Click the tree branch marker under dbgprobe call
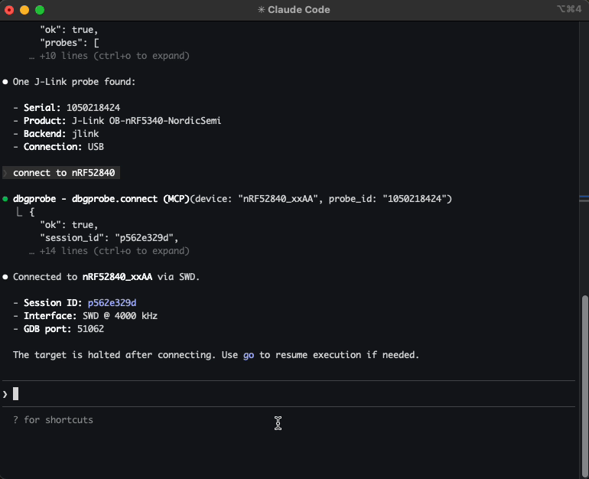589x479 pixels. click(21, 212)
